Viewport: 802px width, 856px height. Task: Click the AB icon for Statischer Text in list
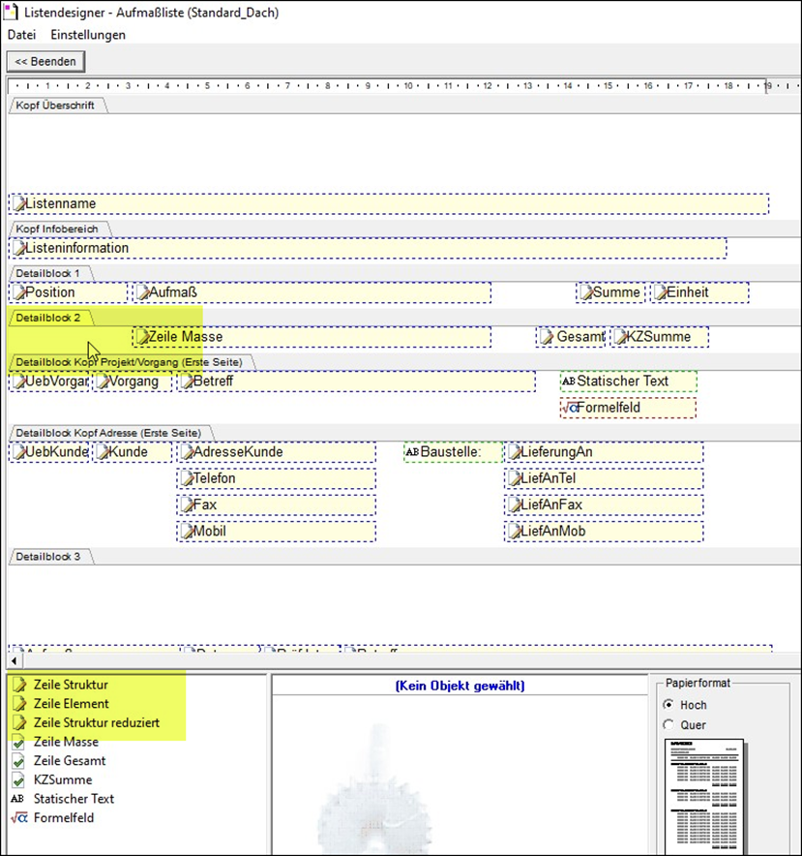coord(17,799)
